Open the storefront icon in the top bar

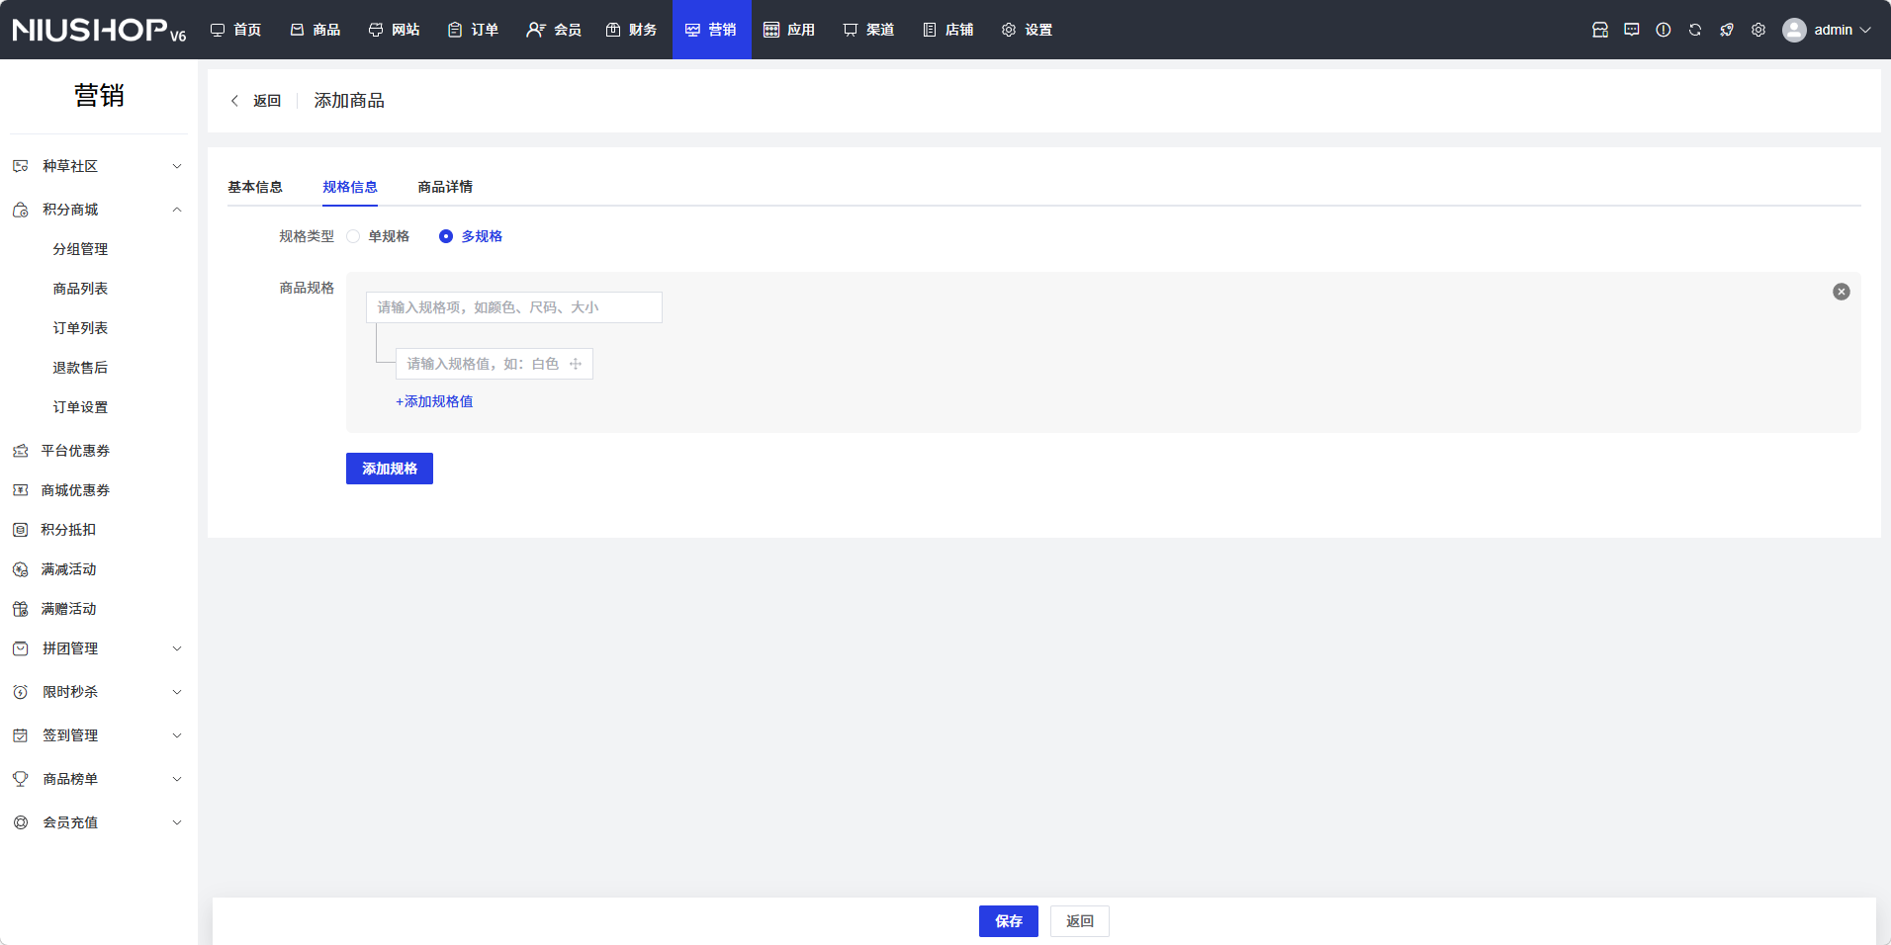pos(1600,30)
